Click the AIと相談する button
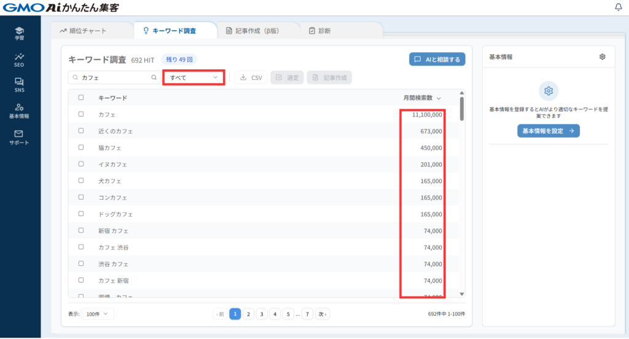Image resolution: width=629 pixels, height=339 pixels. tap(437, 60)
